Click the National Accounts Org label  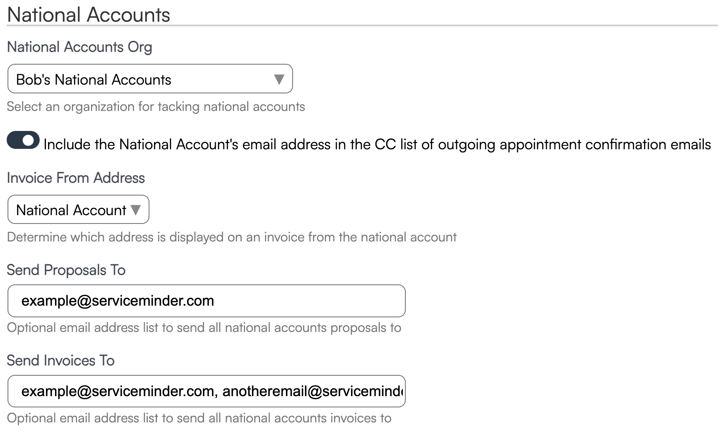(79, 47)
